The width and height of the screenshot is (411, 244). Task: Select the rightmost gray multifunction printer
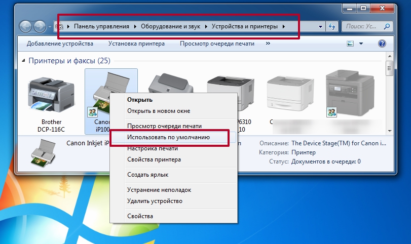[350, 93]
